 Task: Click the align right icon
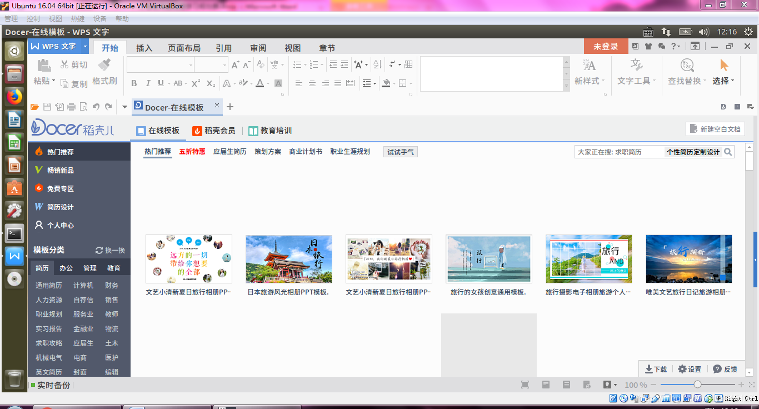click(325, 83)
